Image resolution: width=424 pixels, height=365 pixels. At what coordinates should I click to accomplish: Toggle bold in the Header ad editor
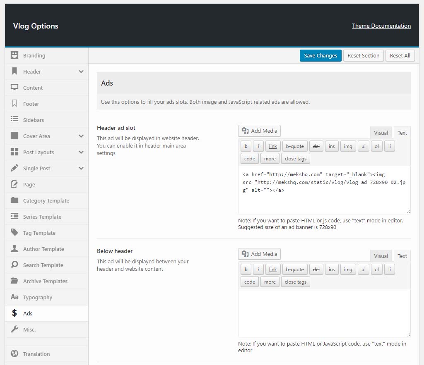pyautogui.click(x=246, y=146)
